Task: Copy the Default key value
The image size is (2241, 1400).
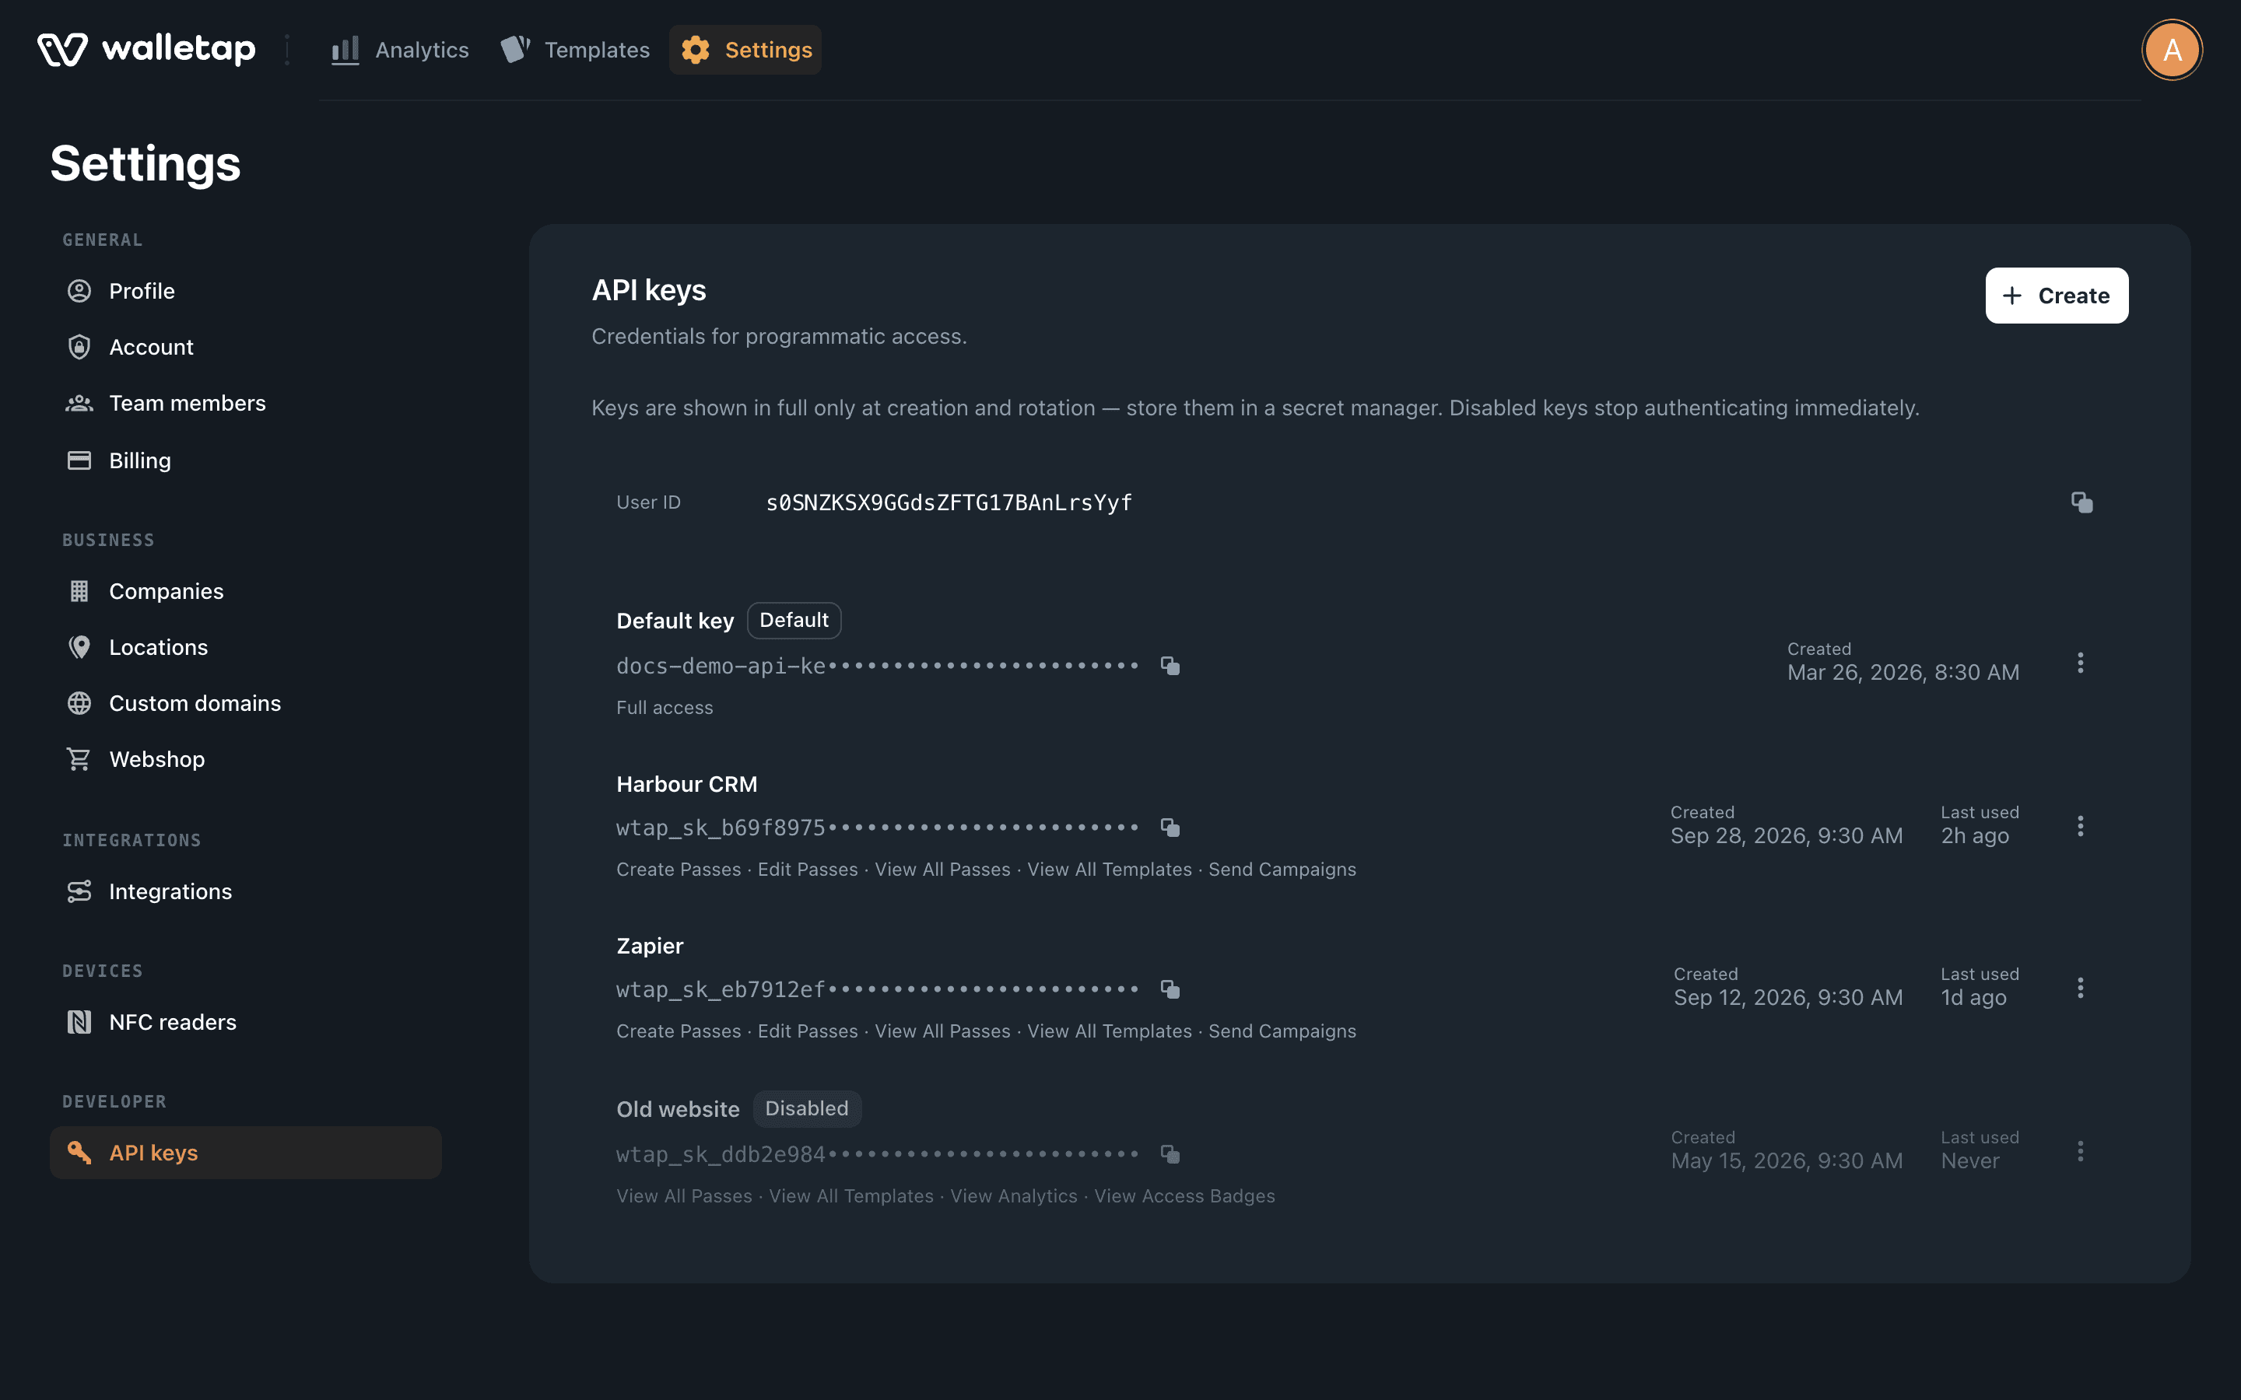Action: tap(1170, 666)
